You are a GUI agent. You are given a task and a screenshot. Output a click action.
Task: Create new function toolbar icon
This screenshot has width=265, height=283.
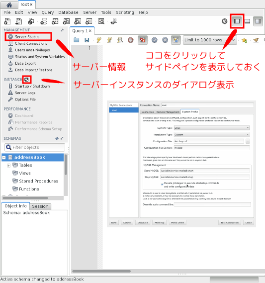point(89,21)
